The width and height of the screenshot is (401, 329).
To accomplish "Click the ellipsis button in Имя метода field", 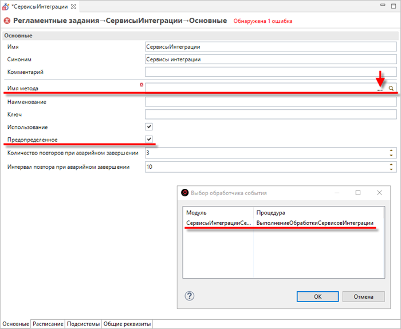I will click(x=380, y=89).
